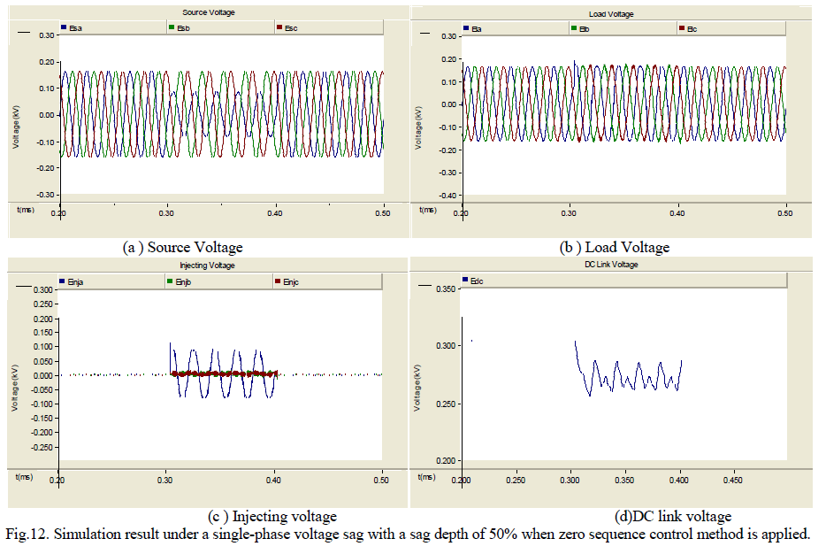Click the '(a) Source Voltage' caption
Screen dimensions: 826x554
click(183, 247)
